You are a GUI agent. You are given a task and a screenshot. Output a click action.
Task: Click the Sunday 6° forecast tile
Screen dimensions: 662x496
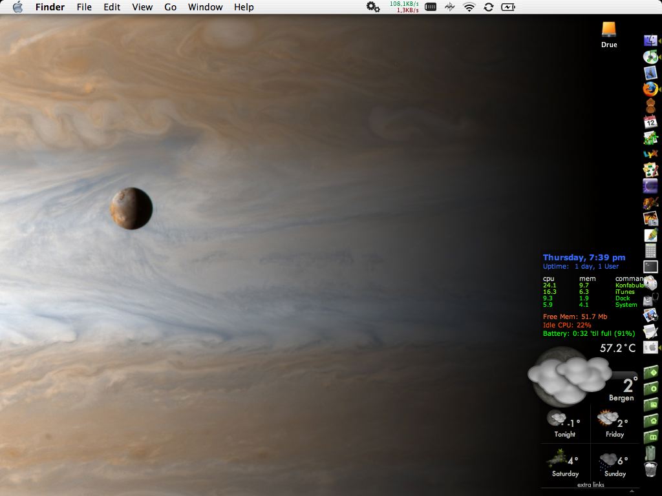coord(614,464)
